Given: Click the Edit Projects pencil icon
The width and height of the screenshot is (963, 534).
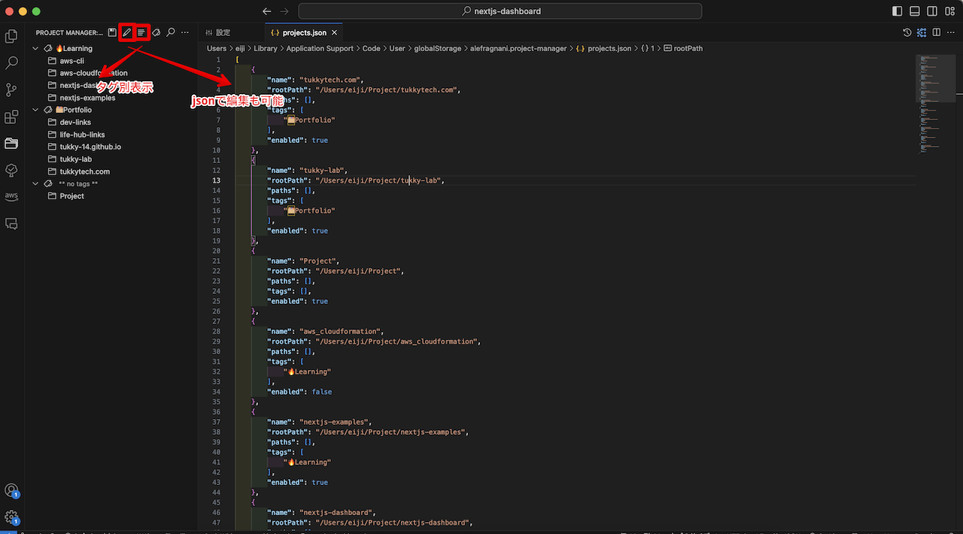Looking at the screenshot, I should (x=126, y=32).
